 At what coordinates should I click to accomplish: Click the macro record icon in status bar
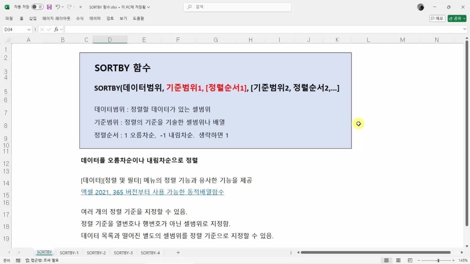pos(18,260)
